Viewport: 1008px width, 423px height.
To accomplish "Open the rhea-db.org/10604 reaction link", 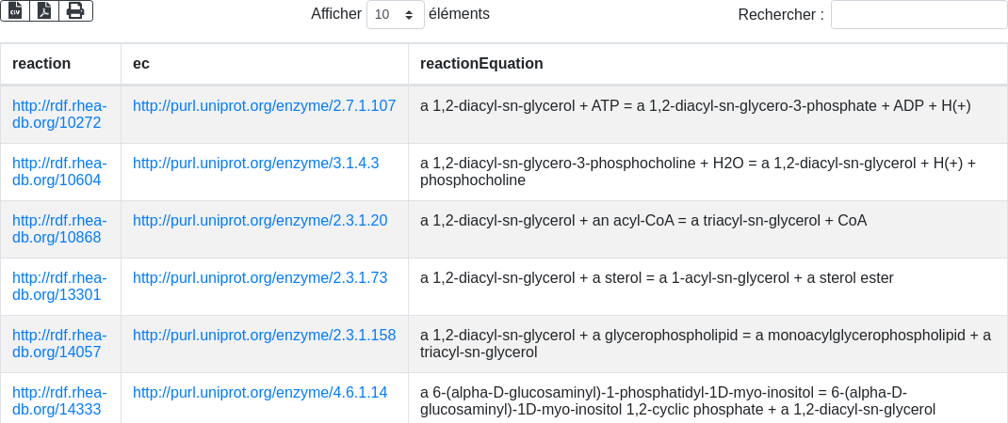I will 59,171.
